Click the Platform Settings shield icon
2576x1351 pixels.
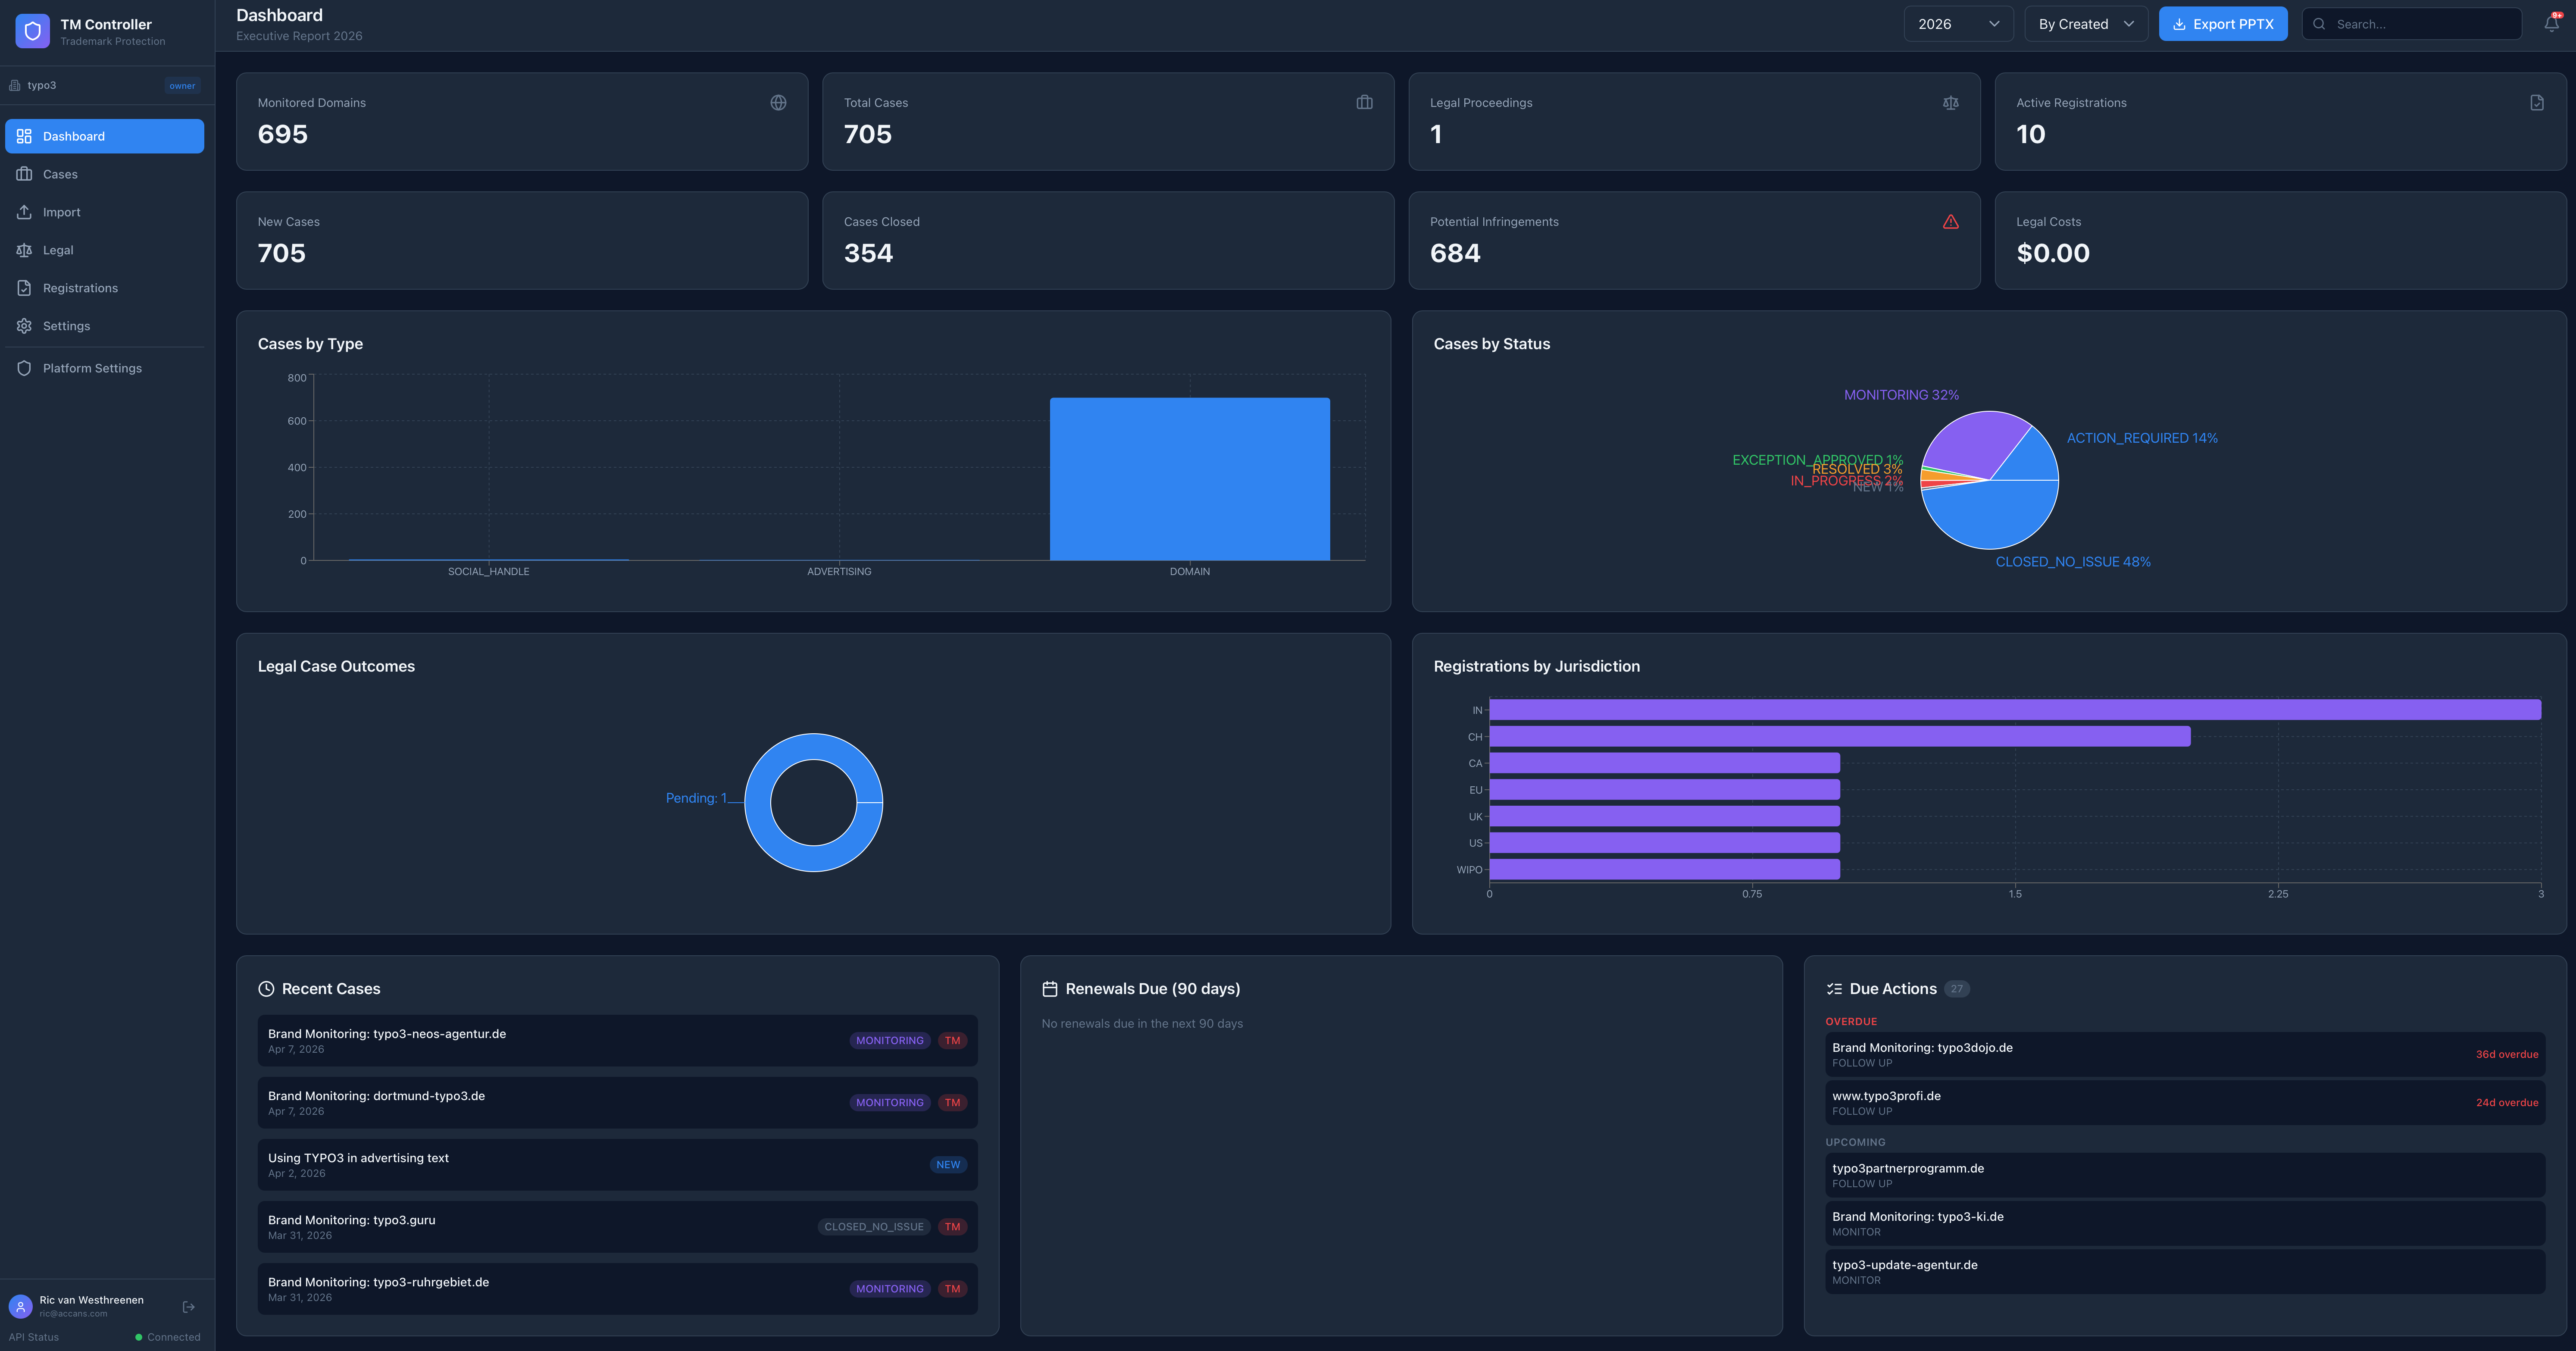(24, 368)
